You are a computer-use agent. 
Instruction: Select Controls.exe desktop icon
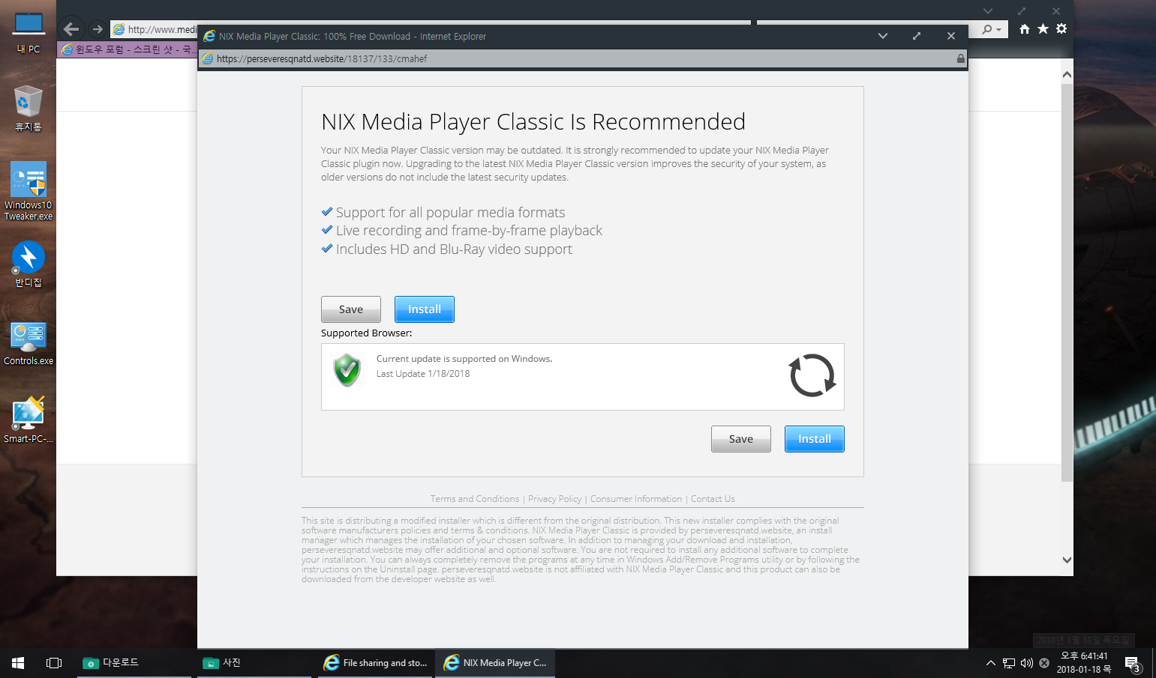(x=29, y=344)
